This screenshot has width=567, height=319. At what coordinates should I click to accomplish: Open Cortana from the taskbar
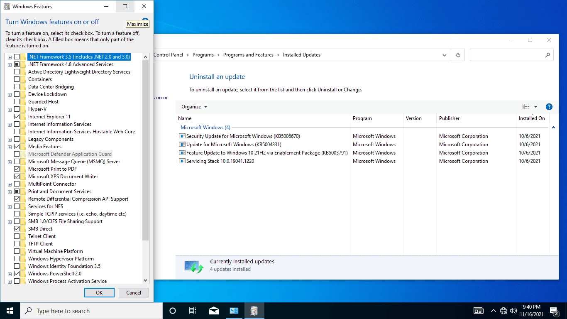[x=173, y=311]
